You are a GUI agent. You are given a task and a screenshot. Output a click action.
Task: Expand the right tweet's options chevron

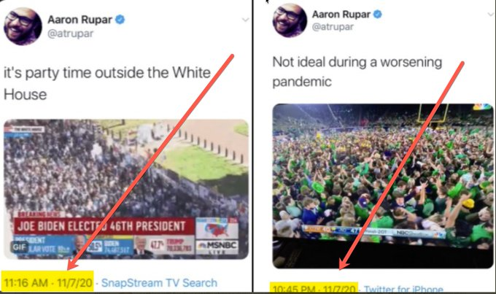point(491,15)
